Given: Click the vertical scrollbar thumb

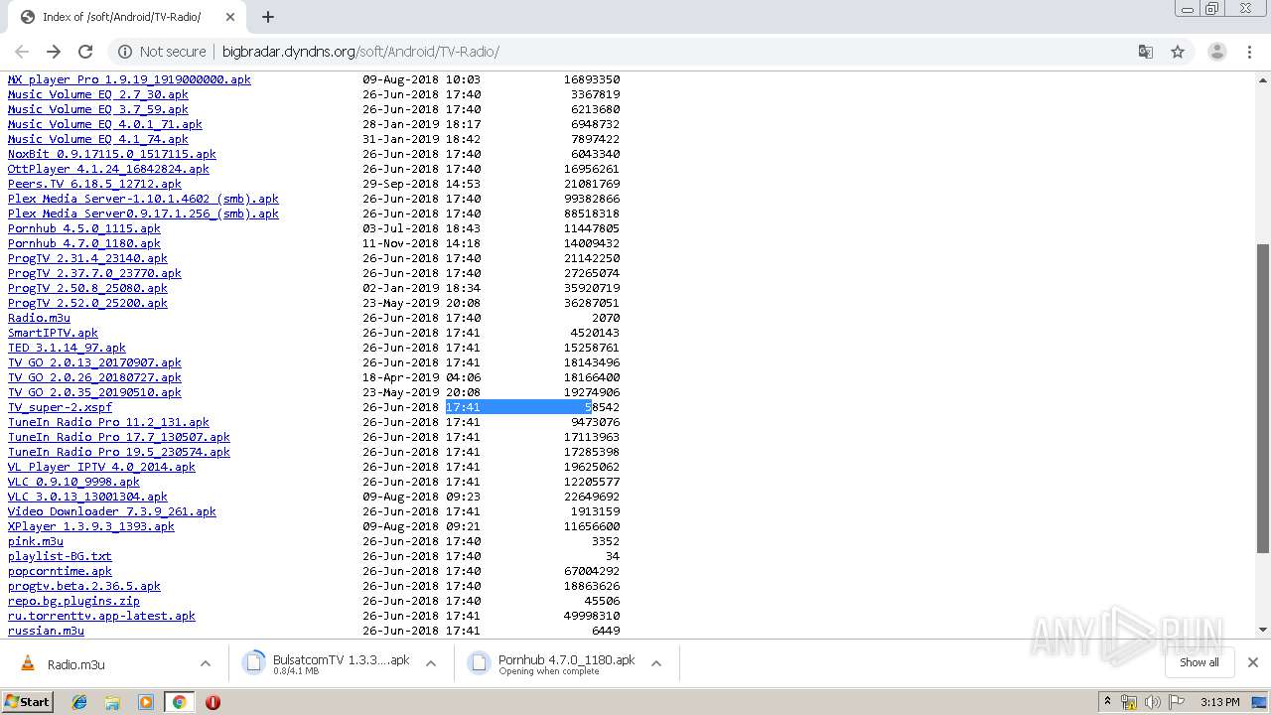Looking at the screenshot, I should point(1263,398).
